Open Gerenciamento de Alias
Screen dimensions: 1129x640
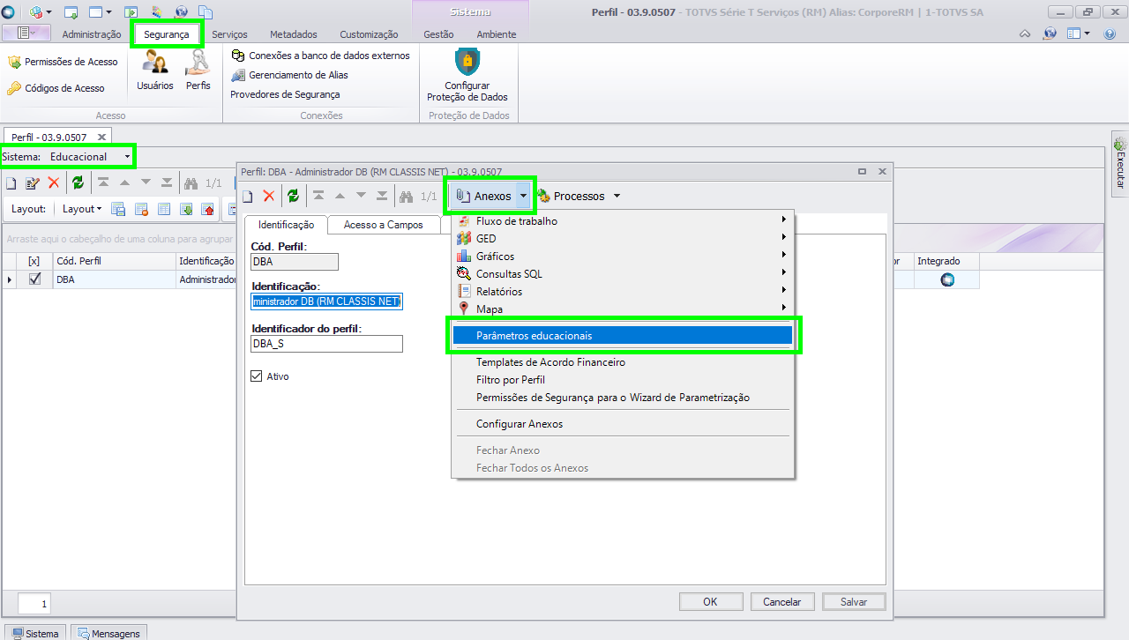tap(289, 75)
